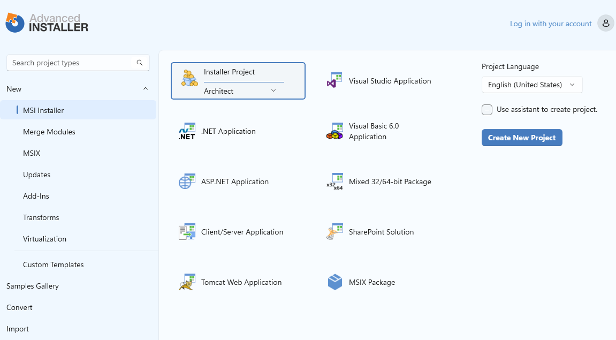Click the Visual Basic 6.0 Application icon
This screenshot has height=340, width=616.
(x=334, y=131)
